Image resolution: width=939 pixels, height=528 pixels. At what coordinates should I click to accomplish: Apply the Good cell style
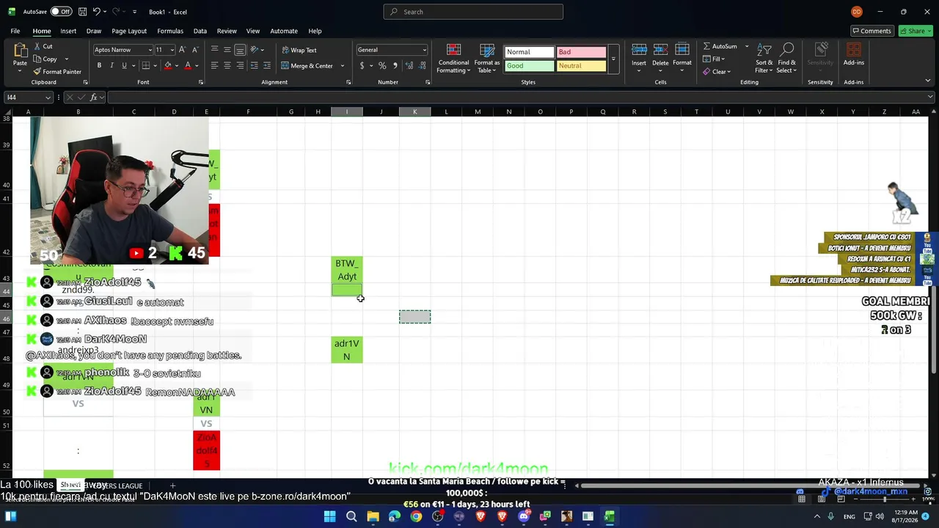point(529,66)
